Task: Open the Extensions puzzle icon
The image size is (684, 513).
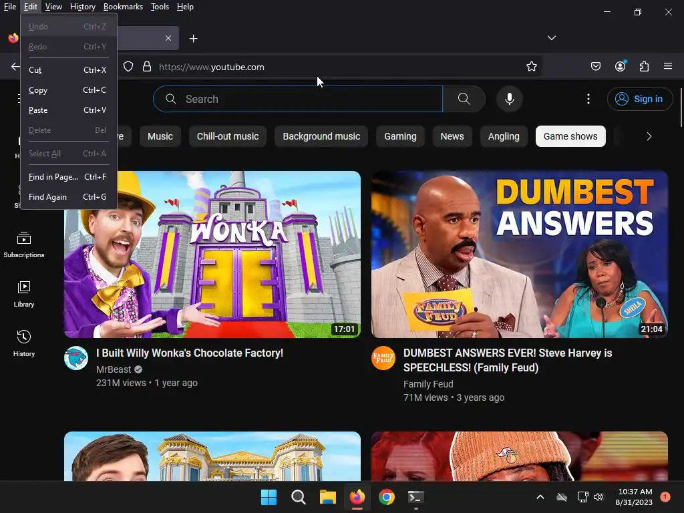Action: 644,66
